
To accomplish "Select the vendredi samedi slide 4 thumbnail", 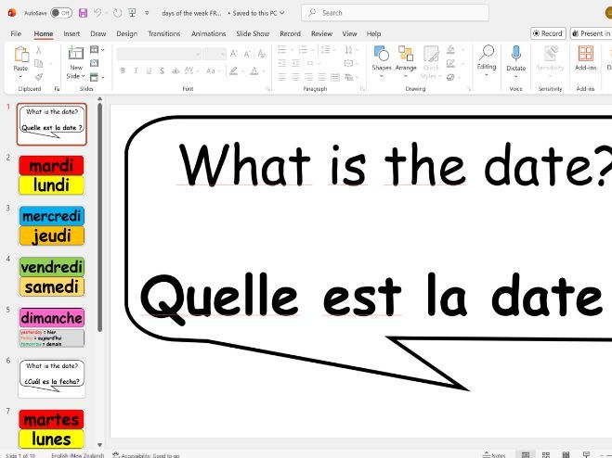I will (51, 277).
